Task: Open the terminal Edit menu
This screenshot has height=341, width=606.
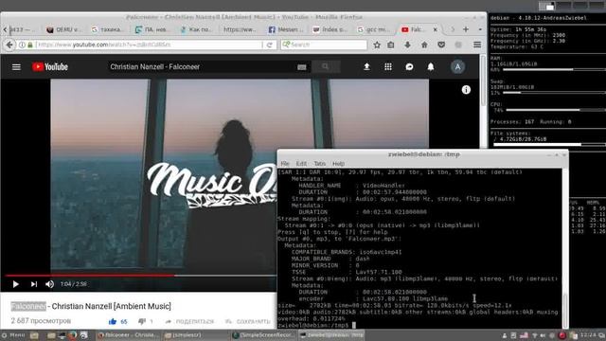Action: click(301, 164)
